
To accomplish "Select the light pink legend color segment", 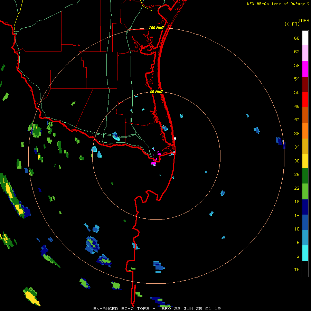I will pyautogui.click(x=305, y=53).
